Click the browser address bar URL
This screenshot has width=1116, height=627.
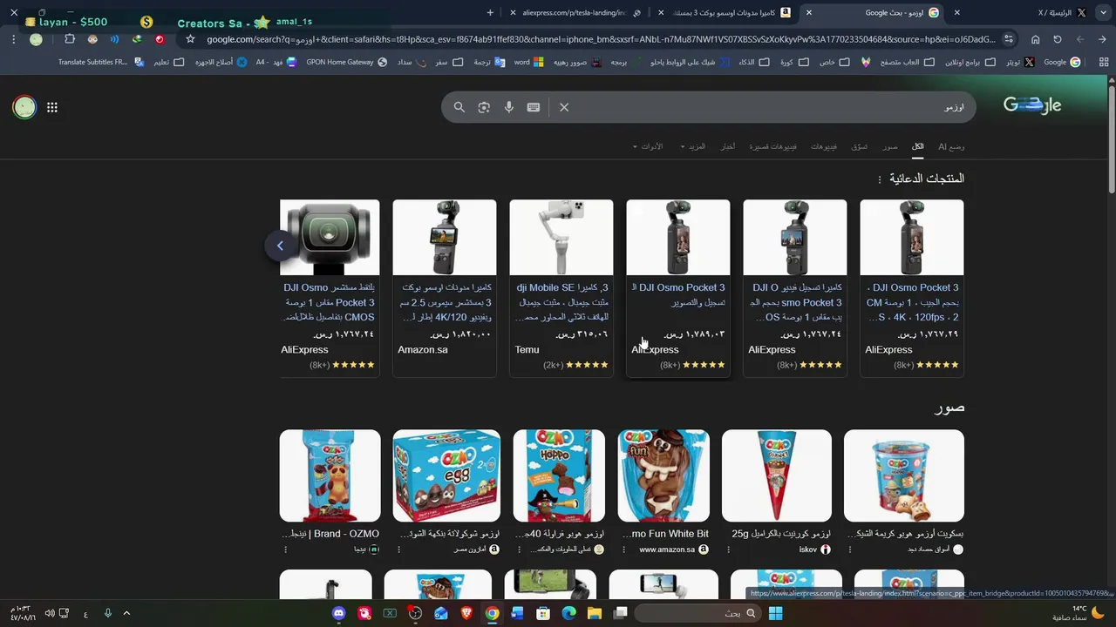pyautogui.click(x=601, y=39)
